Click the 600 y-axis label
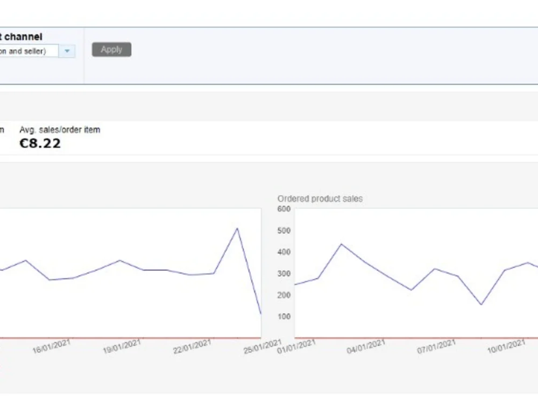This screenshot has width=538, height=404. click(x=284, y=209)
